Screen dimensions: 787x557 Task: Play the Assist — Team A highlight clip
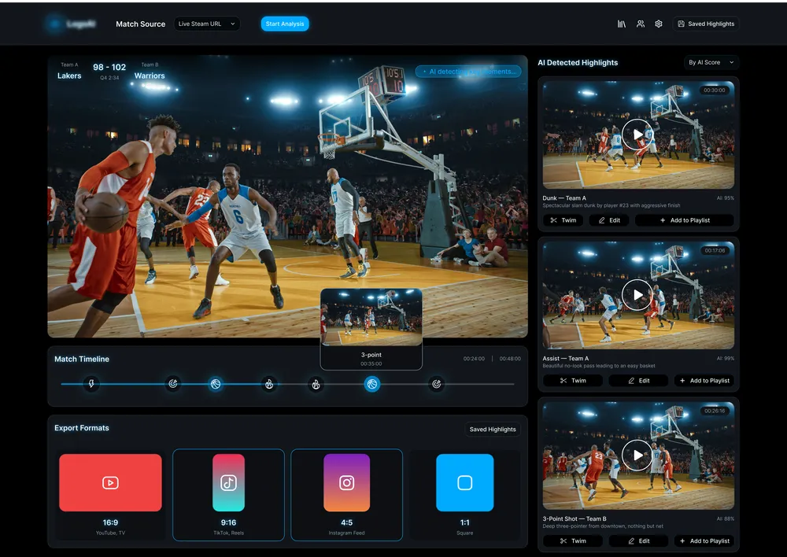[x=637, y=295]
